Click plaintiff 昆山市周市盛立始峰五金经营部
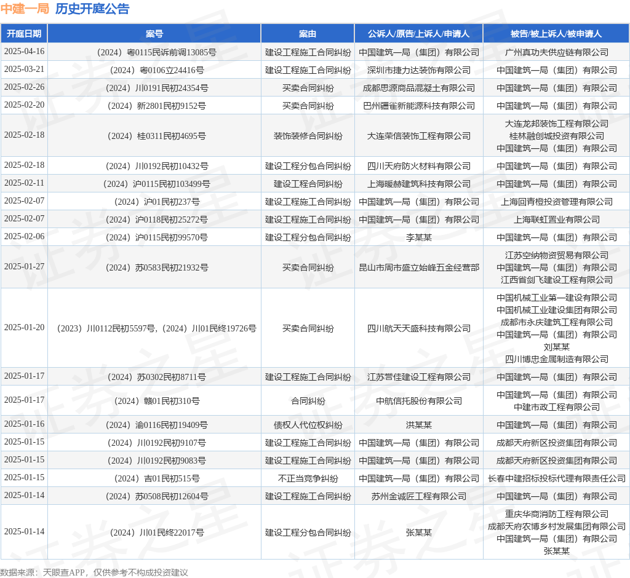Viewport: 630px width, 578px height. coord(418,267)
